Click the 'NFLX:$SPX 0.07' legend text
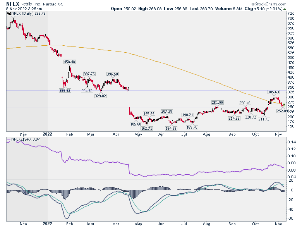This screenshot has height=227, width=302. point(26,139)
